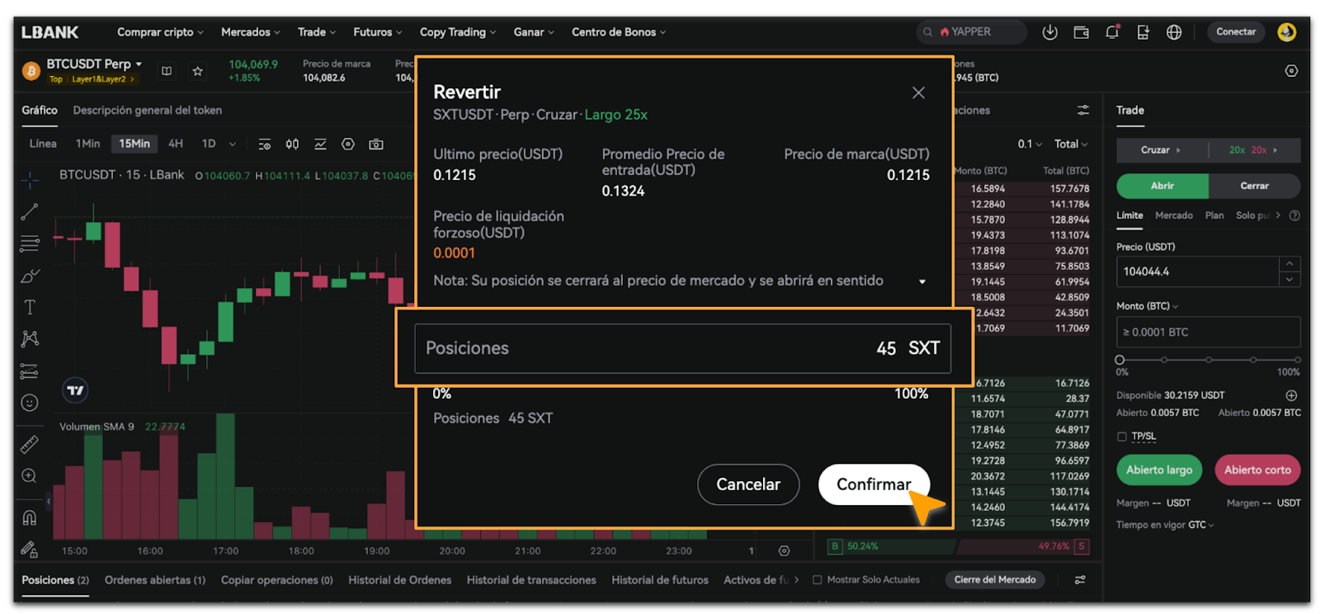Open the emoji sticker tool
The width and height of the screenshot is (1320, 614).
(x=30, y=403)
